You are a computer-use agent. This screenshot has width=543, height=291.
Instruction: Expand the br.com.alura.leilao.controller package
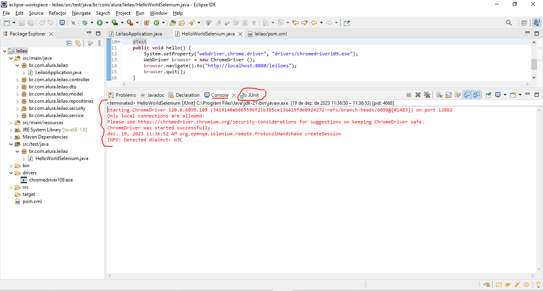click(17, 80)
